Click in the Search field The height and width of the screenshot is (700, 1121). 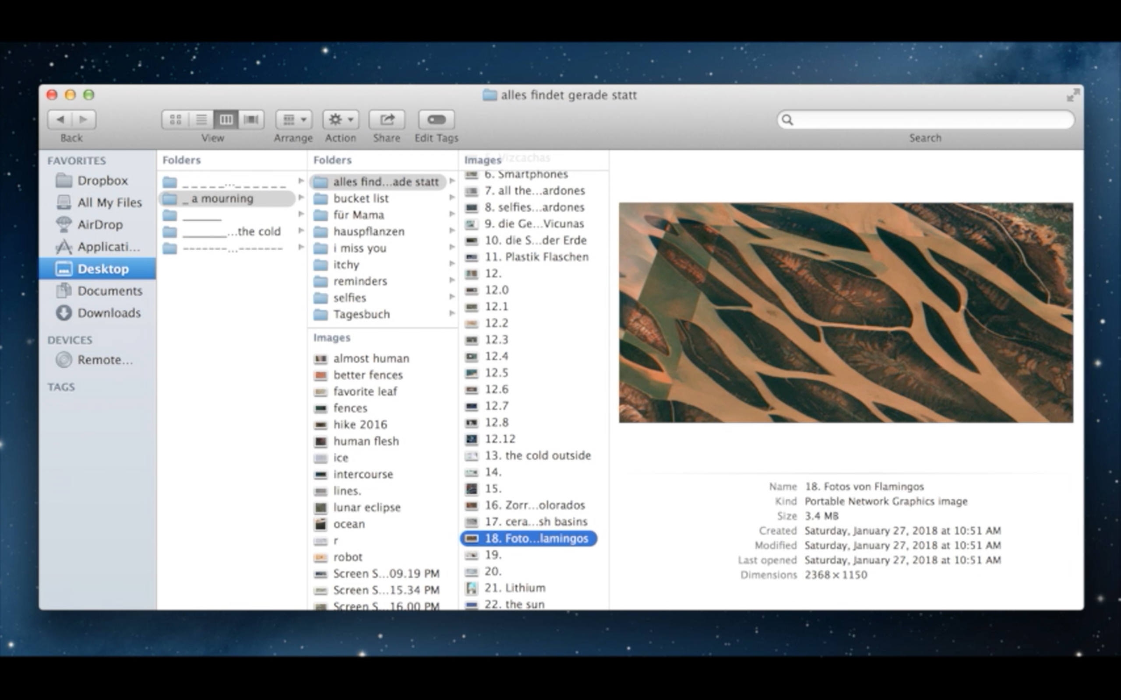click(931, 120)
